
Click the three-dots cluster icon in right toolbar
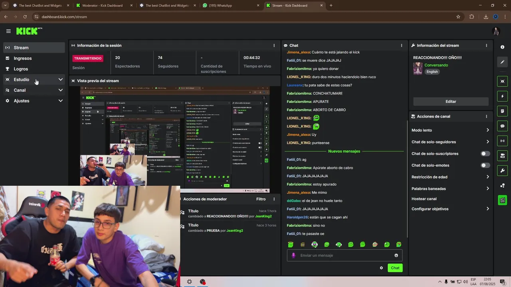502,185
